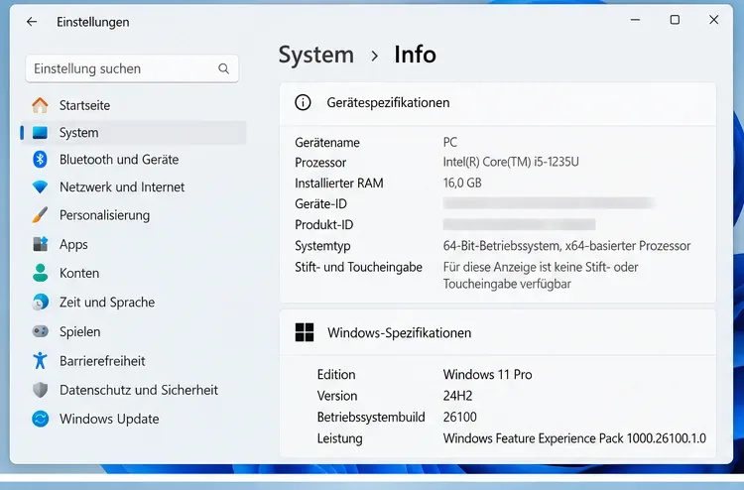744x490 pixels.
Task: Click the keine Stift- oder Toucheingabe message
Action: pos(541,276)
